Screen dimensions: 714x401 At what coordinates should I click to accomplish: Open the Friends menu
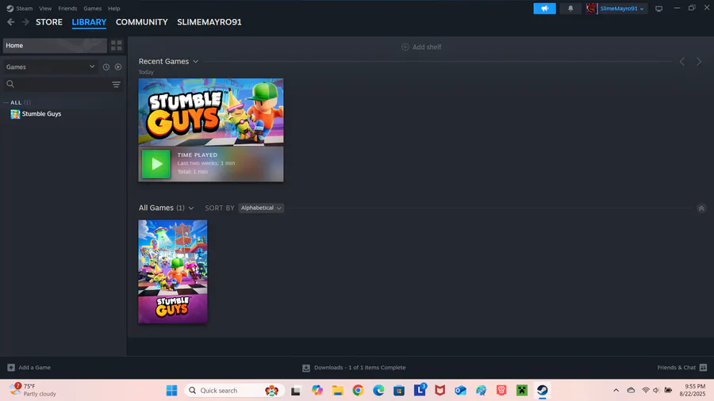tap(67, 8)
